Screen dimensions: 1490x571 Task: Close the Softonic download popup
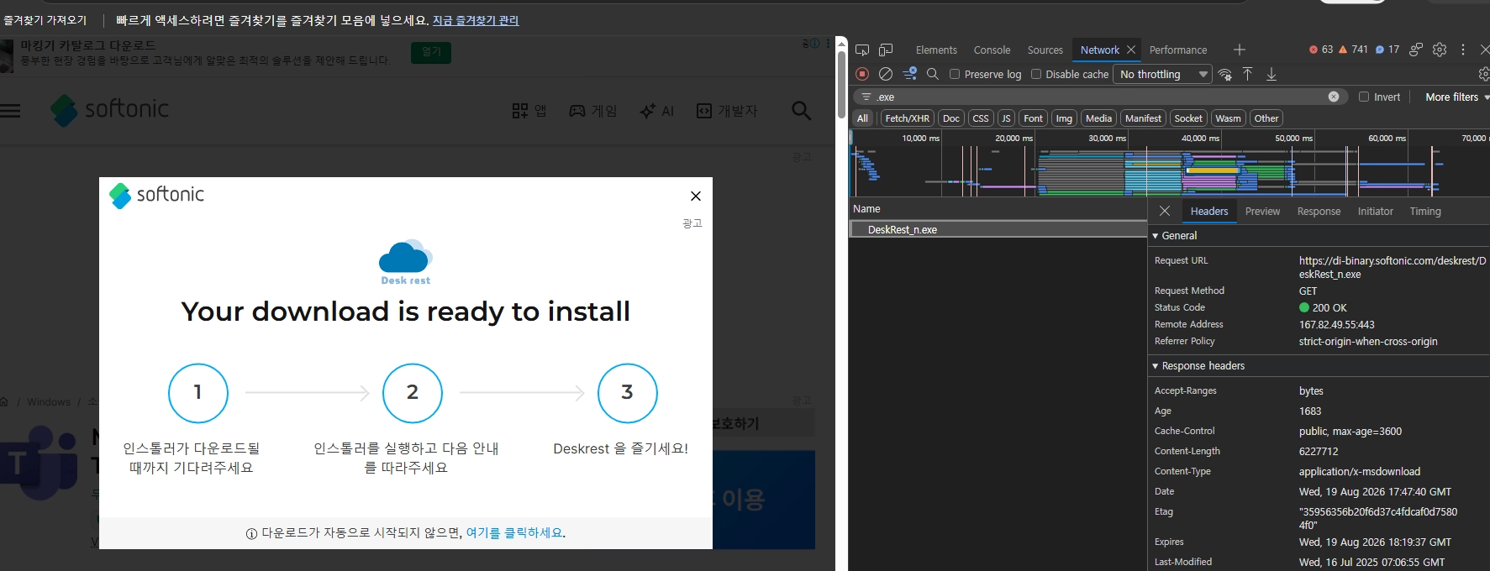click(696, 196)
